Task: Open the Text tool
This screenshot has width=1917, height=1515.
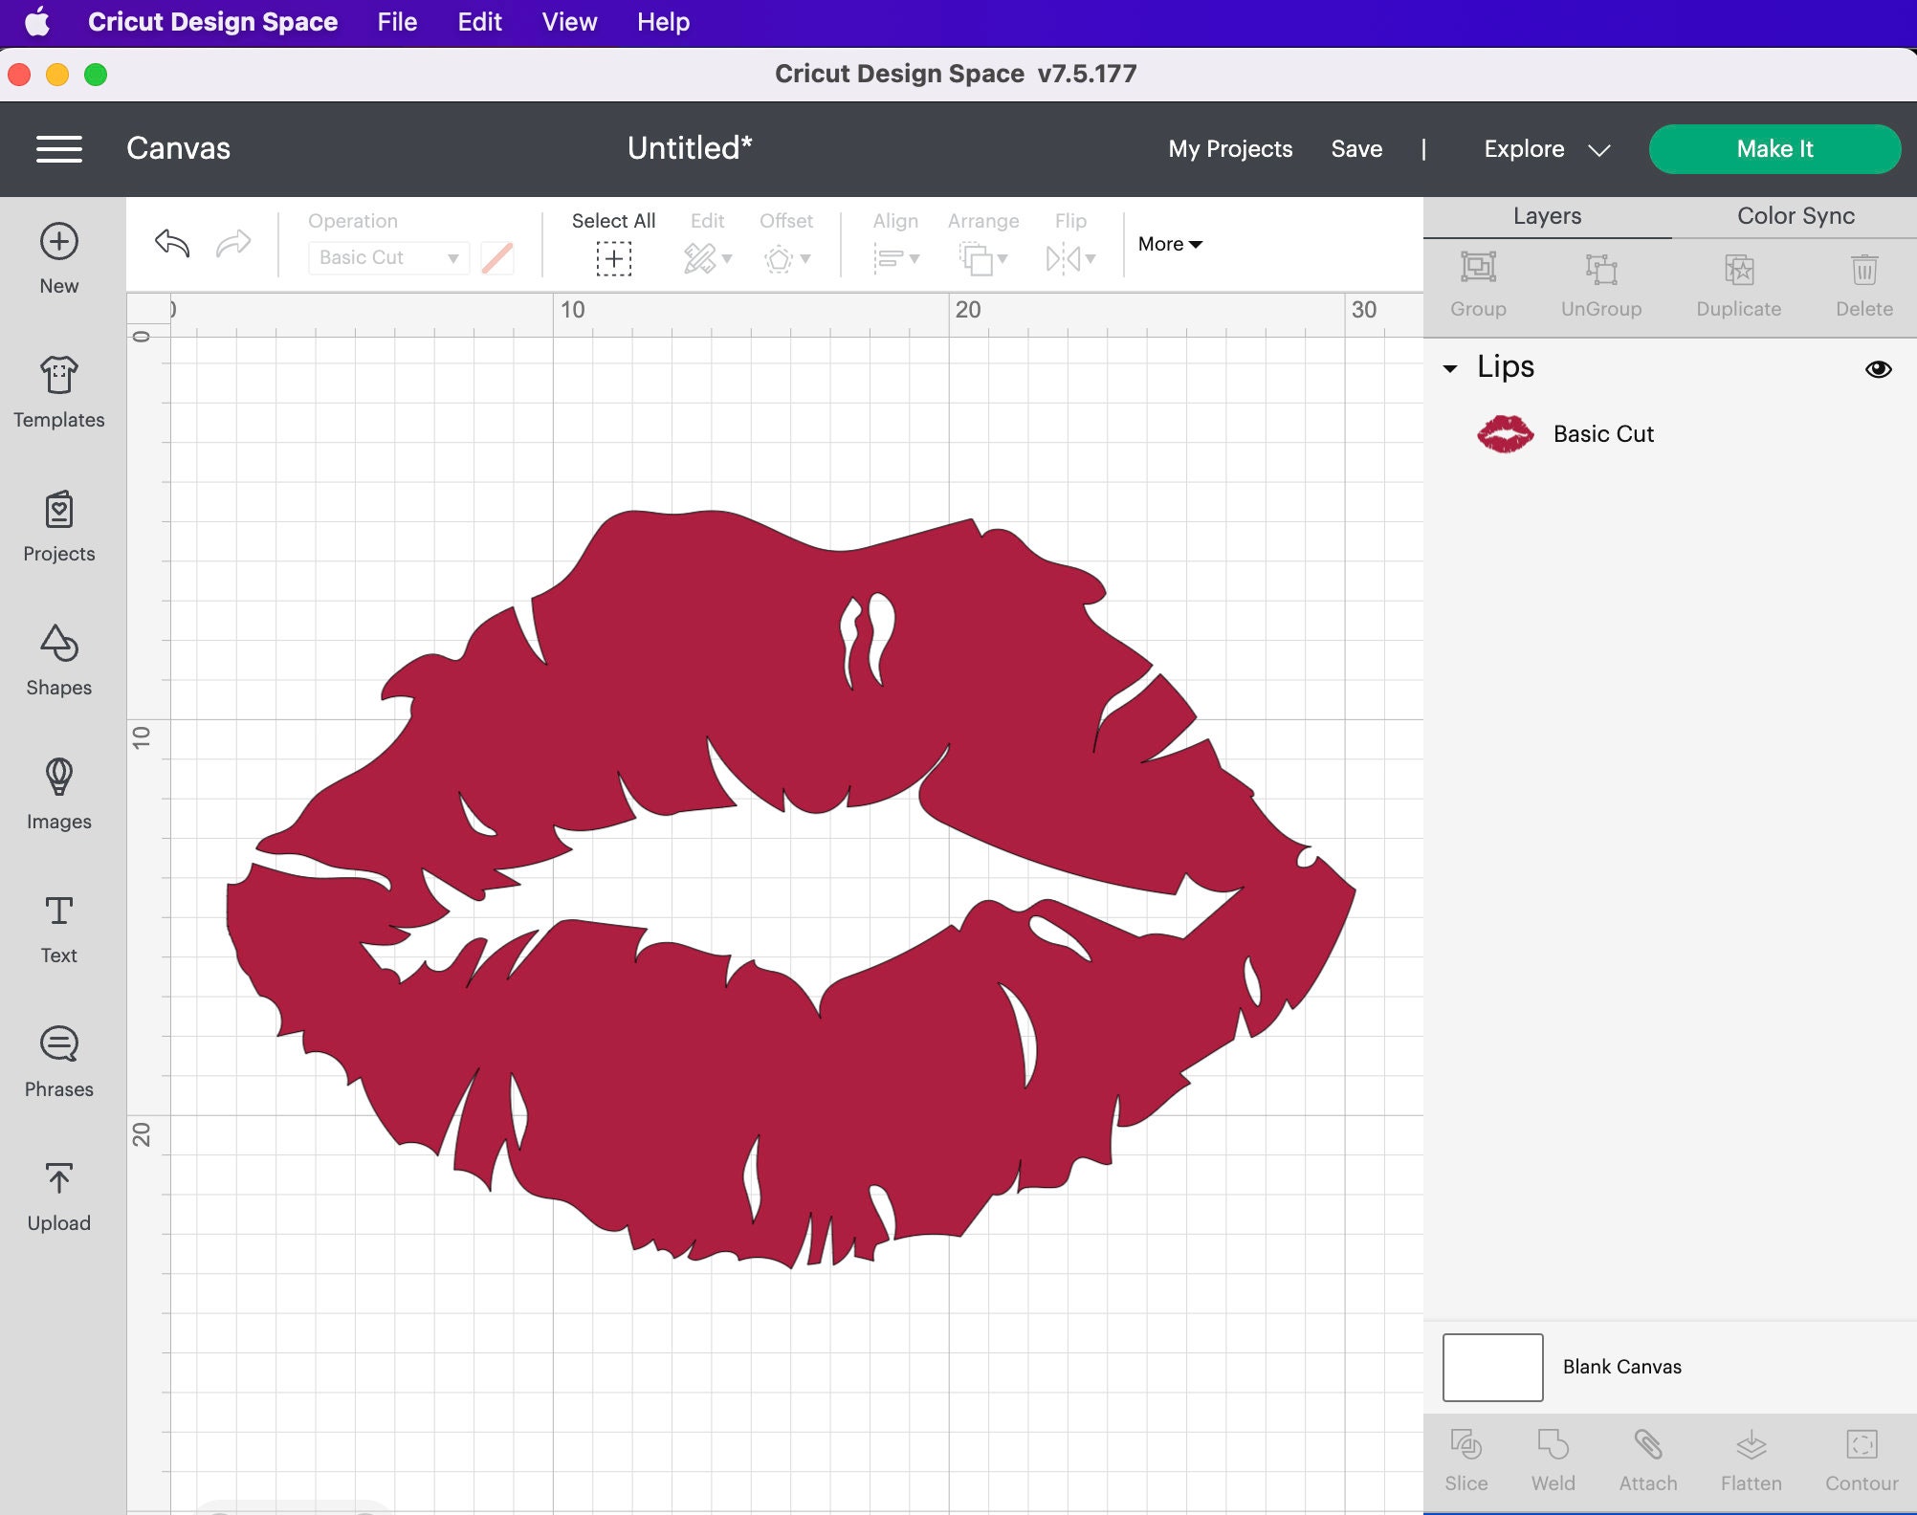Action: tap(58, 928)
